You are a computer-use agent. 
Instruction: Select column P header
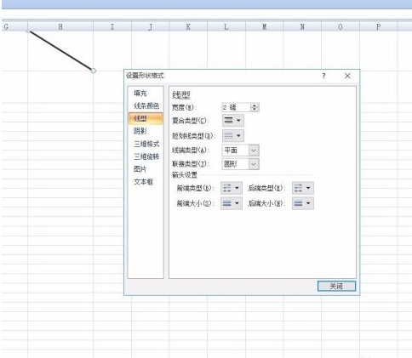(378, 26)
